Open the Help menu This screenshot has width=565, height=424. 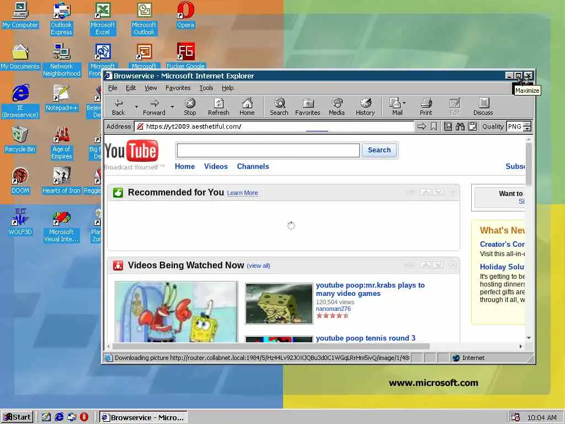click(x=227, y=88)
